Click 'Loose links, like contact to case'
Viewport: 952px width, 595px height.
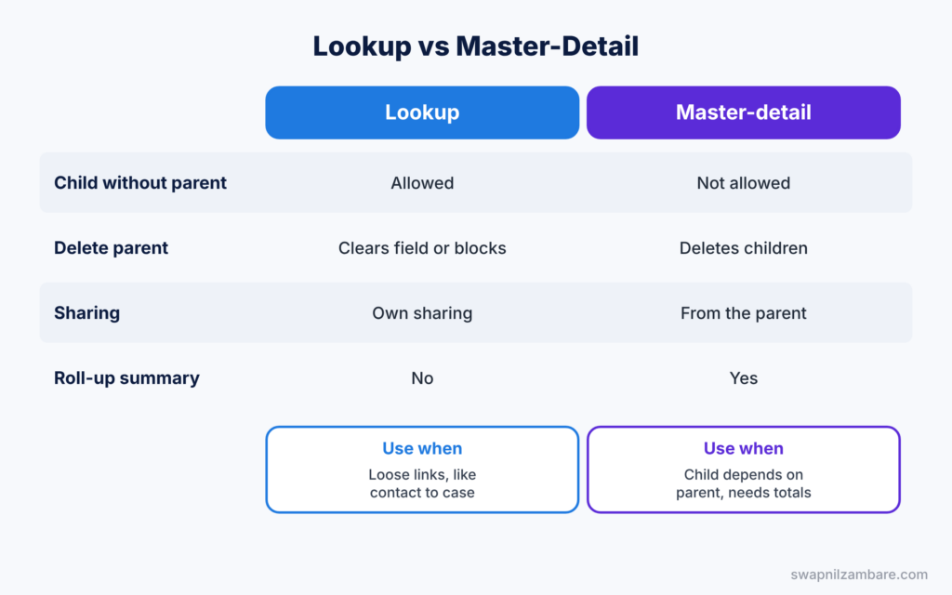point(422,483)
